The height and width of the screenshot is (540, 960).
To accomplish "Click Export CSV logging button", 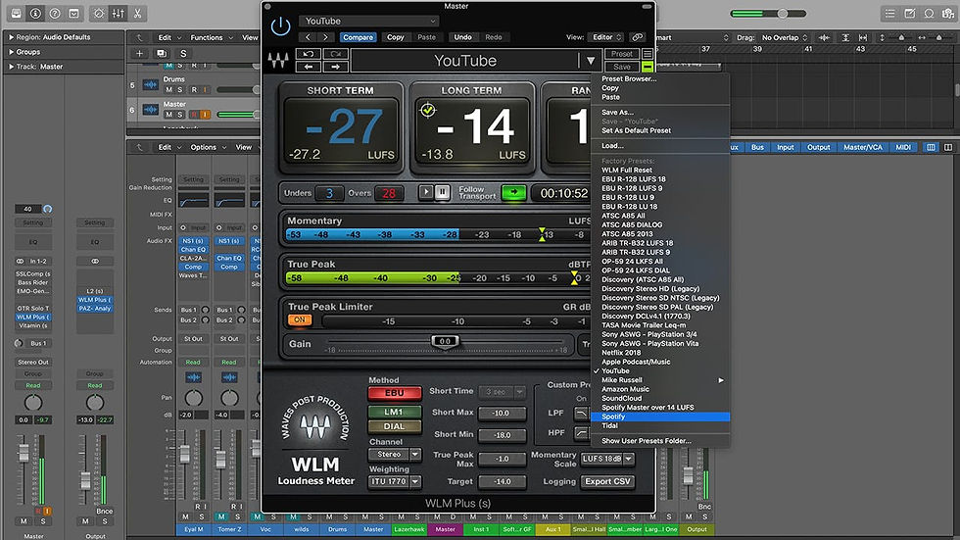I will [x=607, y=482].
